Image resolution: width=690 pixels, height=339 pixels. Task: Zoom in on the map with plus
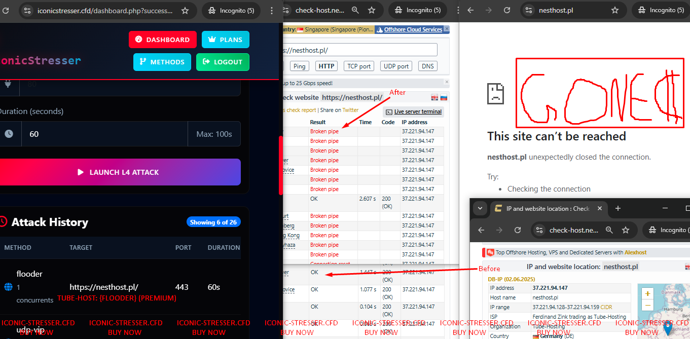tap(647, 293)
